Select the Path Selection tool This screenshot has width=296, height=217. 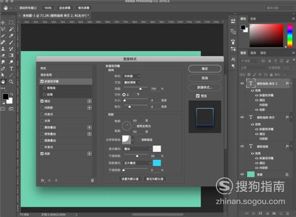pyautogui.click(x=3, y=75)
